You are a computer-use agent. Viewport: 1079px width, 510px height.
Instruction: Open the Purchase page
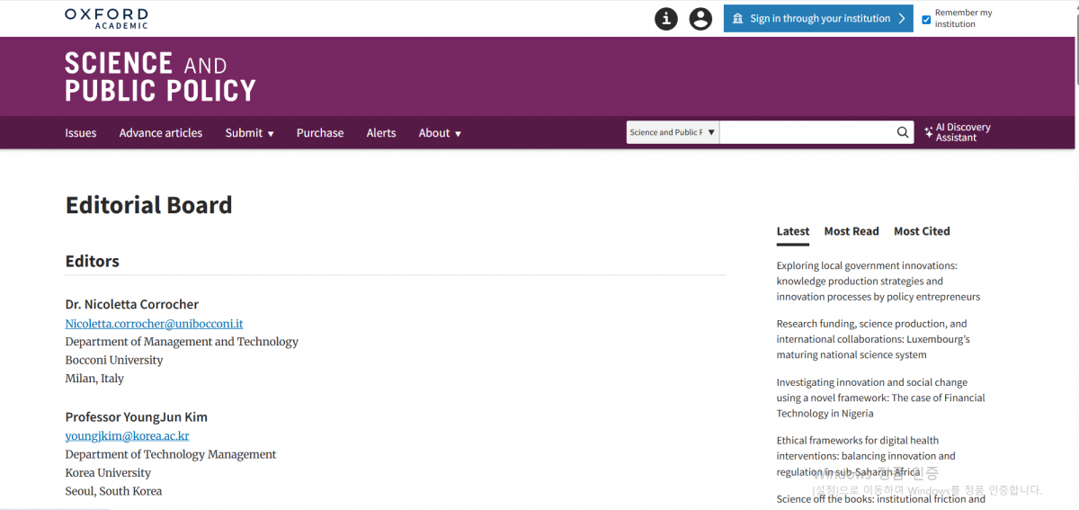coord(320,133)
